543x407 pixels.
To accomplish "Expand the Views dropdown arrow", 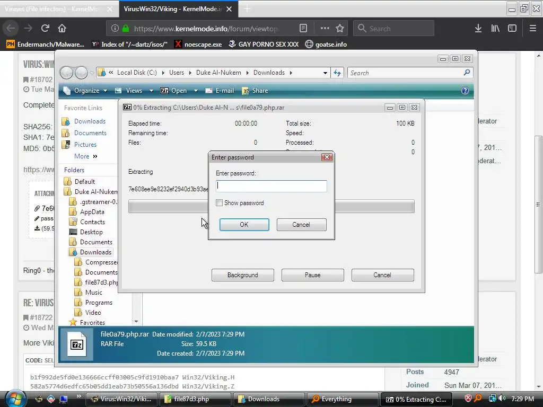I will [x=151, y=91].
